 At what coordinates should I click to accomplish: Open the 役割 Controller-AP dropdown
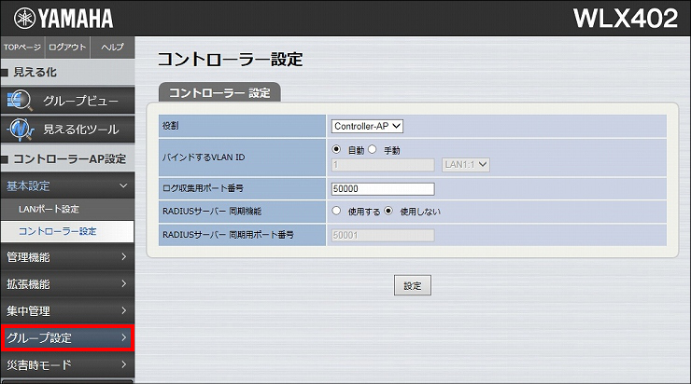coord(367,126)
